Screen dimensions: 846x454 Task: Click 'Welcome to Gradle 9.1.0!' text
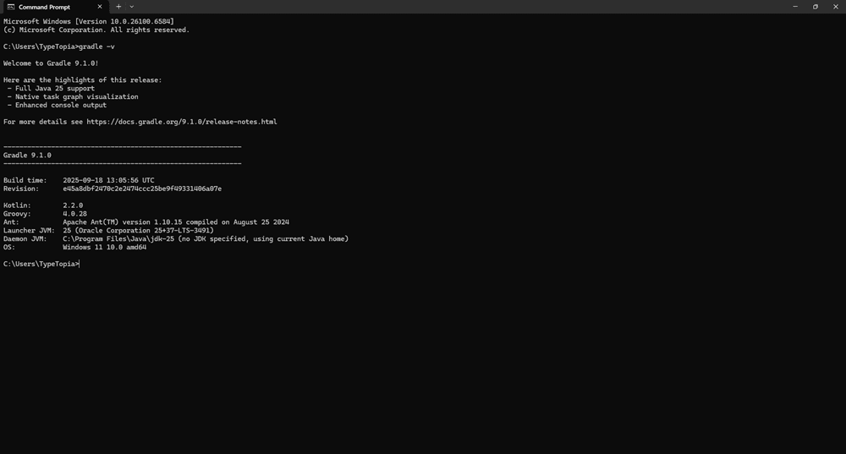[x=51, y=63]
